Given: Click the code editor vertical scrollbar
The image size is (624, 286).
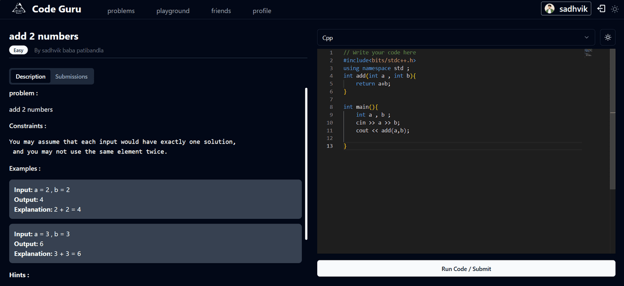Looking at the screenshot, I should pos(613,120).
